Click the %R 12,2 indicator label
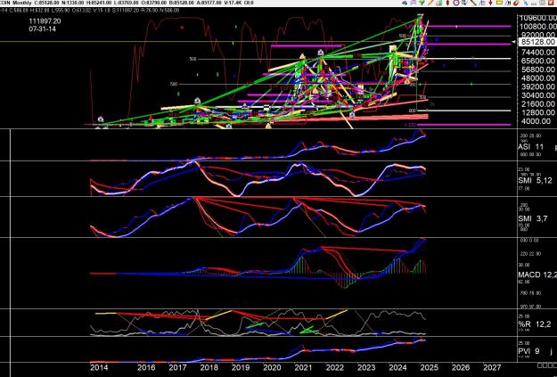 coord(534,324)
